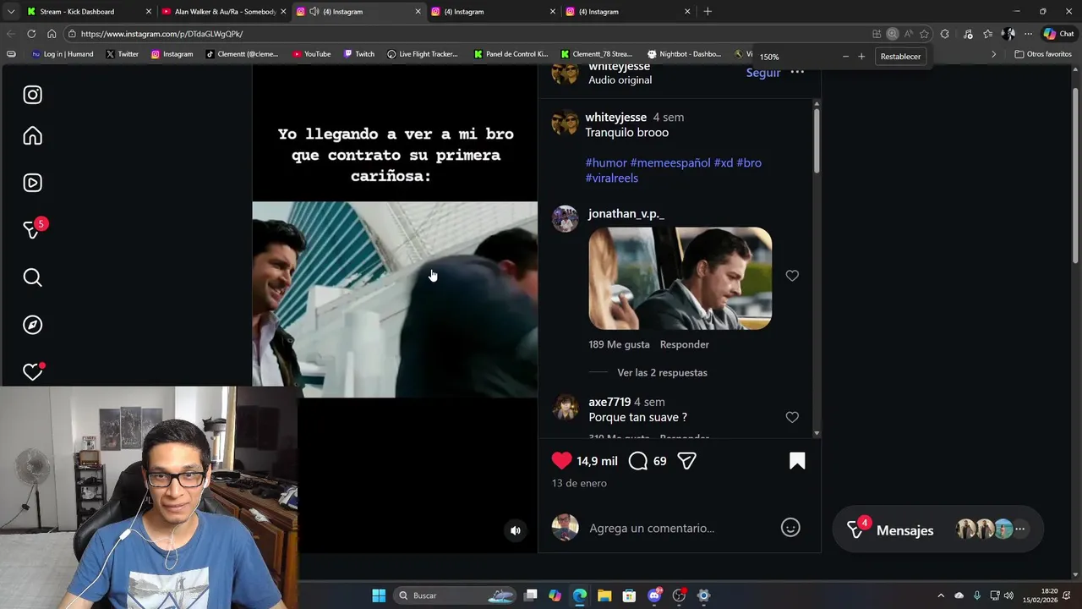The height and width of the screenshot is (609, 1082).
Task: Open Instagram search magnifier in sidebar
Action: click(x=32, y=277)
